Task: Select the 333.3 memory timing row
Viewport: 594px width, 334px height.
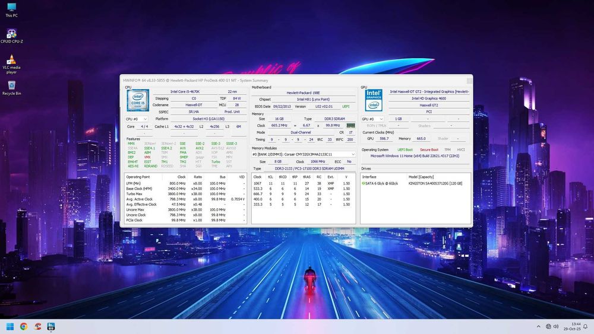Action: tap(303, 205)
